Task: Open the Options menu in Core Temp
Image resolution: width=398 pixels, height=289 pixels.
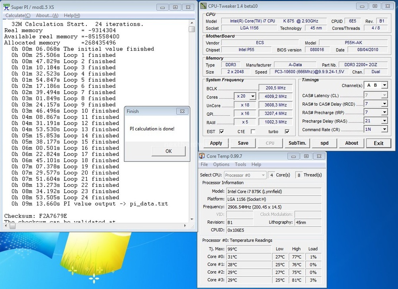Action: pyautogui.click(x=221, y=164)
